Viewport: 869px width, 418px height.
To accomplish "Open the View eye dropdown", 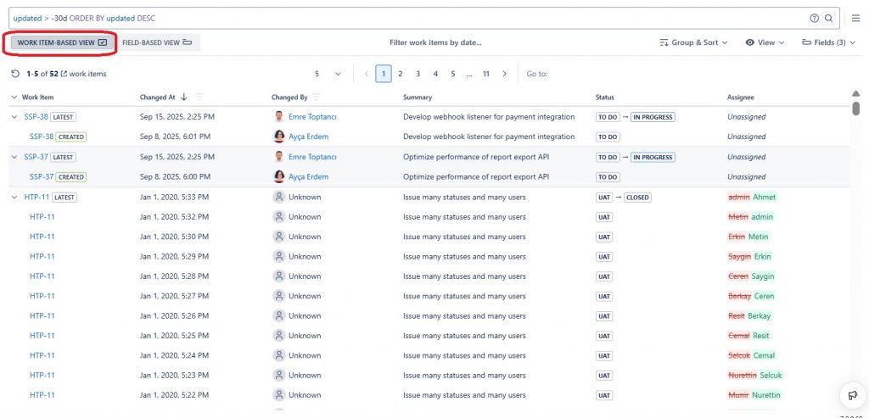I will coord(765,42).
